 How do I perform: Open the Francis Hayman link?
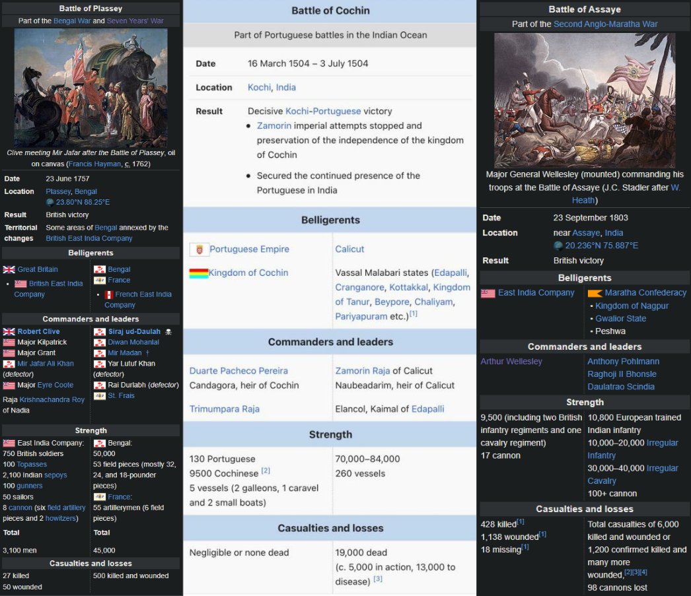(x=94, y=164)
